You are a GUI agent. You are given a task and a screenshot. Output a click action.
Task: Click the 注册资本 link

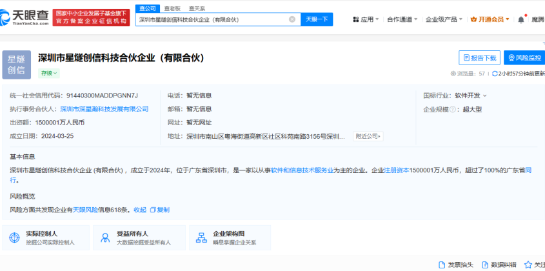click(x=397, y=170)
